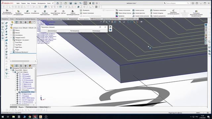This screenshot has width=212, height=119.
Task: Switch to Трехмерные виды bottom tab
Action: tap(31, 107)
